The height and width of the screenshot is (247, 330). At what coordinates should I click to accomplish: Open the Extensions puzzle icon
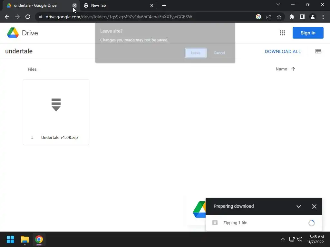click(292, 17)
